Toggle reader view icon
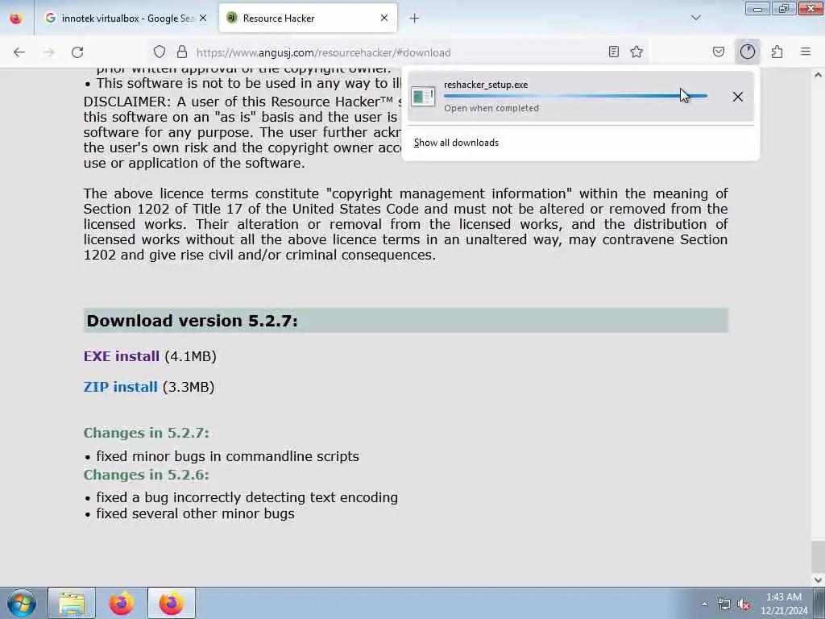 coord(613,52)
